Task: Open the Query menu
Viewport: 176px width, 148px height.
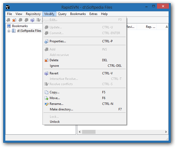Action: coord(62,14)
